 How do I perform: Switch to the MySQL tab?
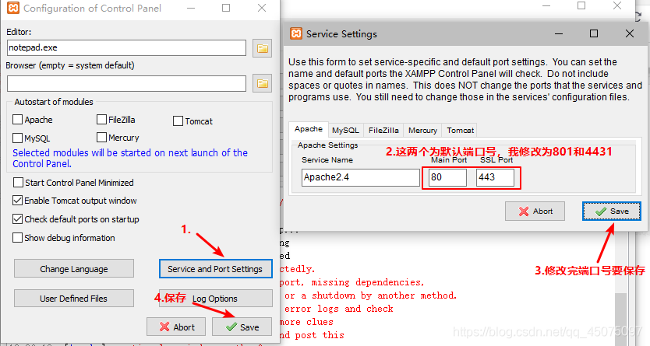click(x=345, y=130)
